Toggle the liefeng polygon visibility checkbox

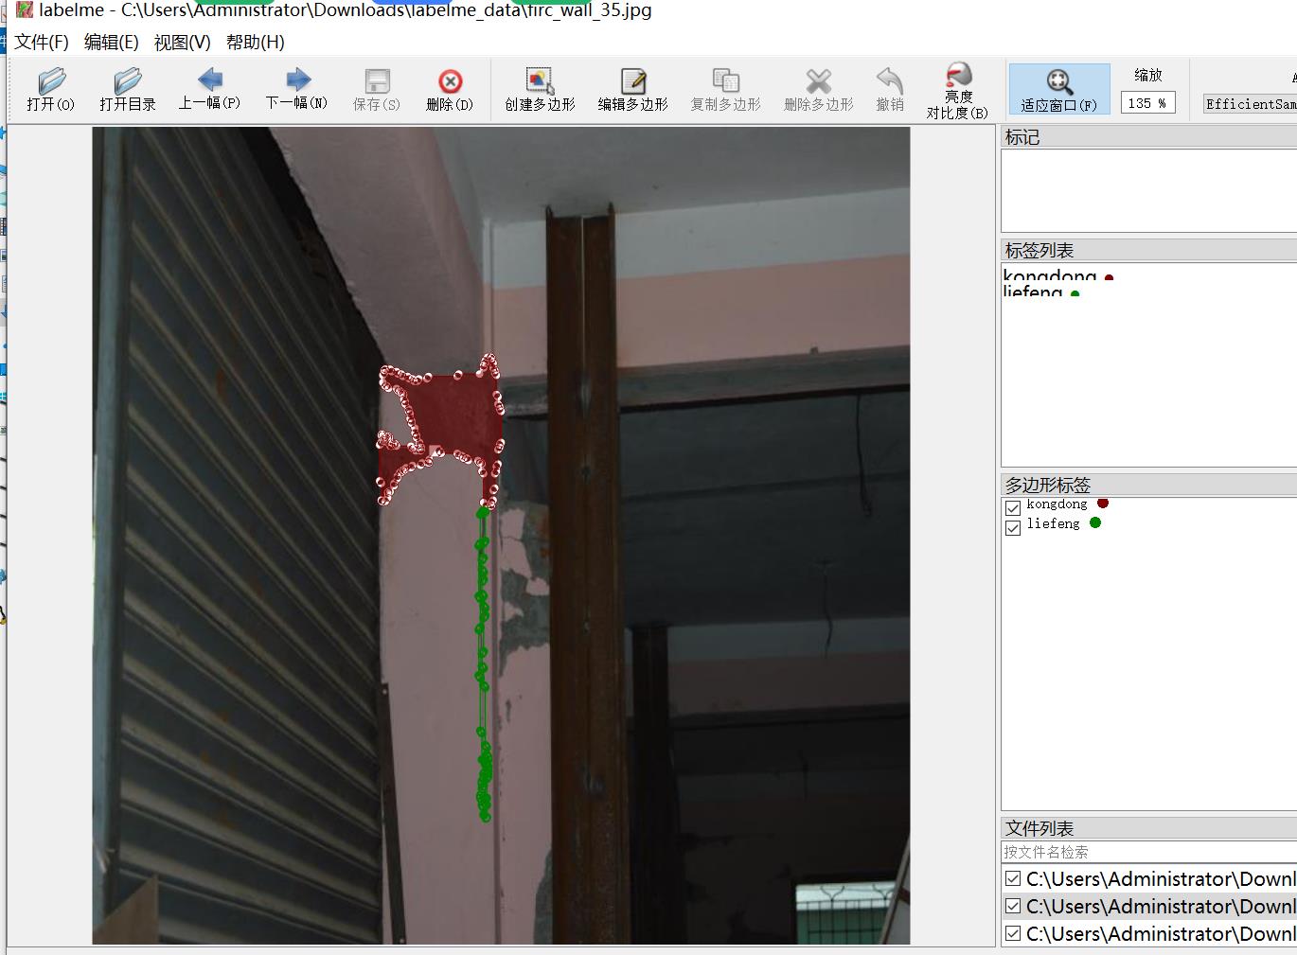pyautogui.click(x=1013, y=527)
